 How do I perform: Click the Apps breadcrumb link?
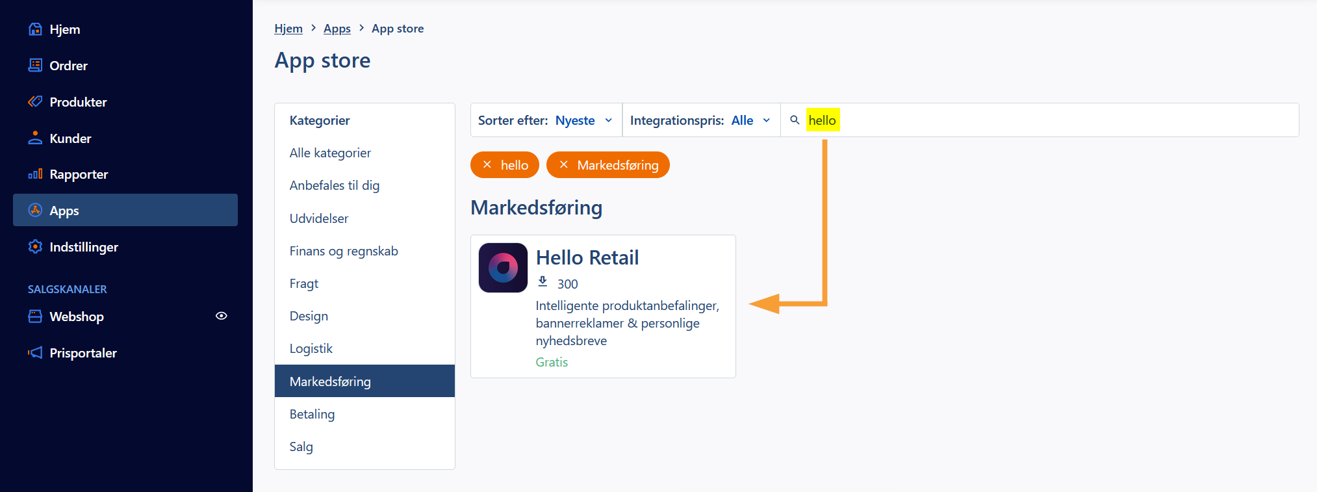point(337,29)
